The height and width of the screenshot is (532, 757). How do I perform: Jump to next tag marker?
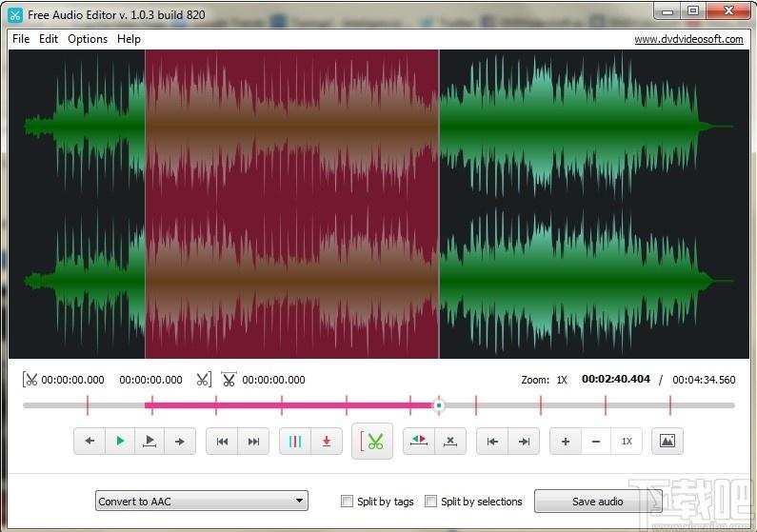[253, 441]
